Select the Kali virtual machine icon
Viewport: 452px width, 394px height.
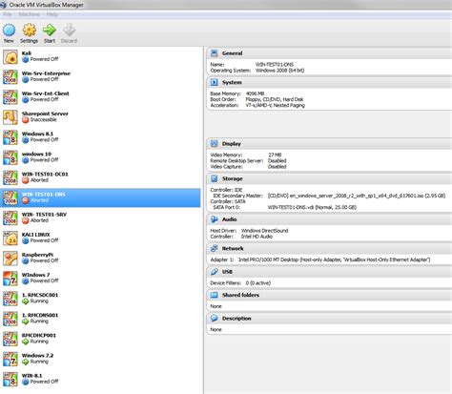click(x=10, y=56)
